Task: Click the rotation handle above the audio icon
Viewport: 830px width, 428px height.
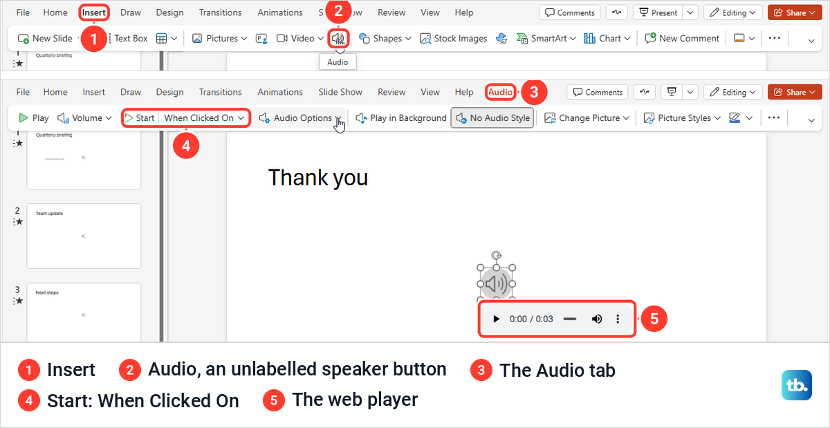Action: (x=497, y=255)
